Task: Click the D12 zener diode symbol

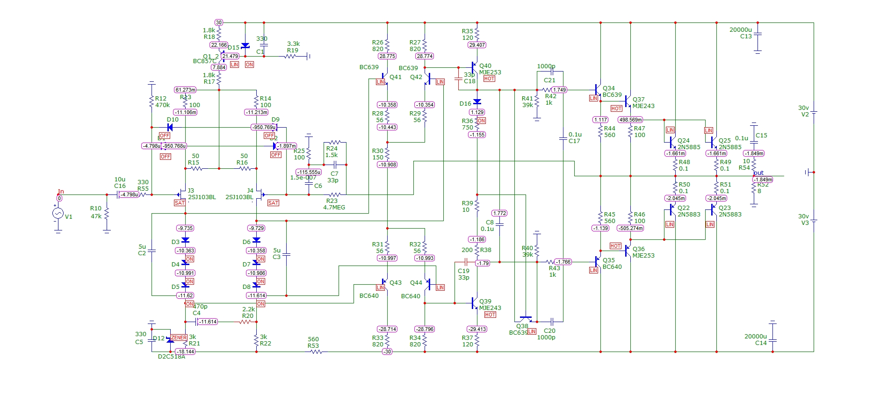Action: 170,340
